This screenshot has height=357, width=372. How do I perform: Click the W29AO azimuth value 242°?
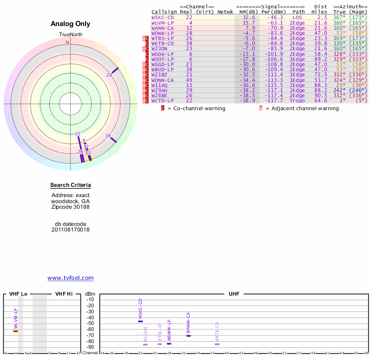point(339,90)
